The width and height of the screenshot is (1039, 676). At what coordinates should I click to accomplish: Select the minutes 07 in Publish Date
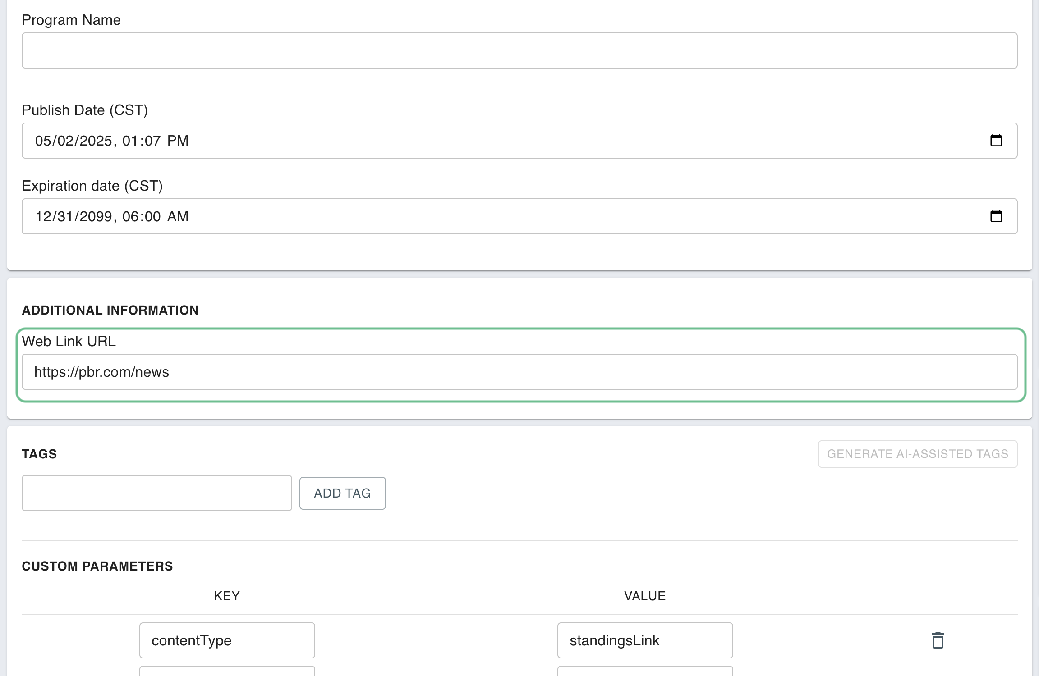[152, 141]
